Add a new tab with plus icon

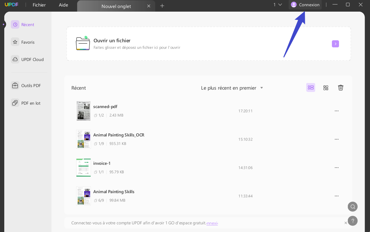162,6
